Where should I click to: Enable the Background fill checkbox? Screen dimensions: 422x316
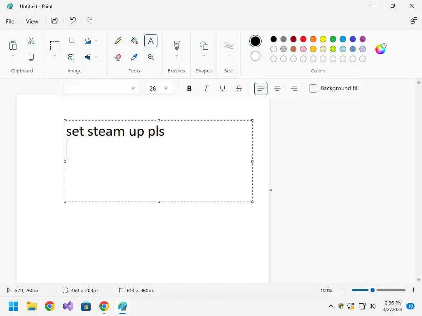click(x=313, y=88)
